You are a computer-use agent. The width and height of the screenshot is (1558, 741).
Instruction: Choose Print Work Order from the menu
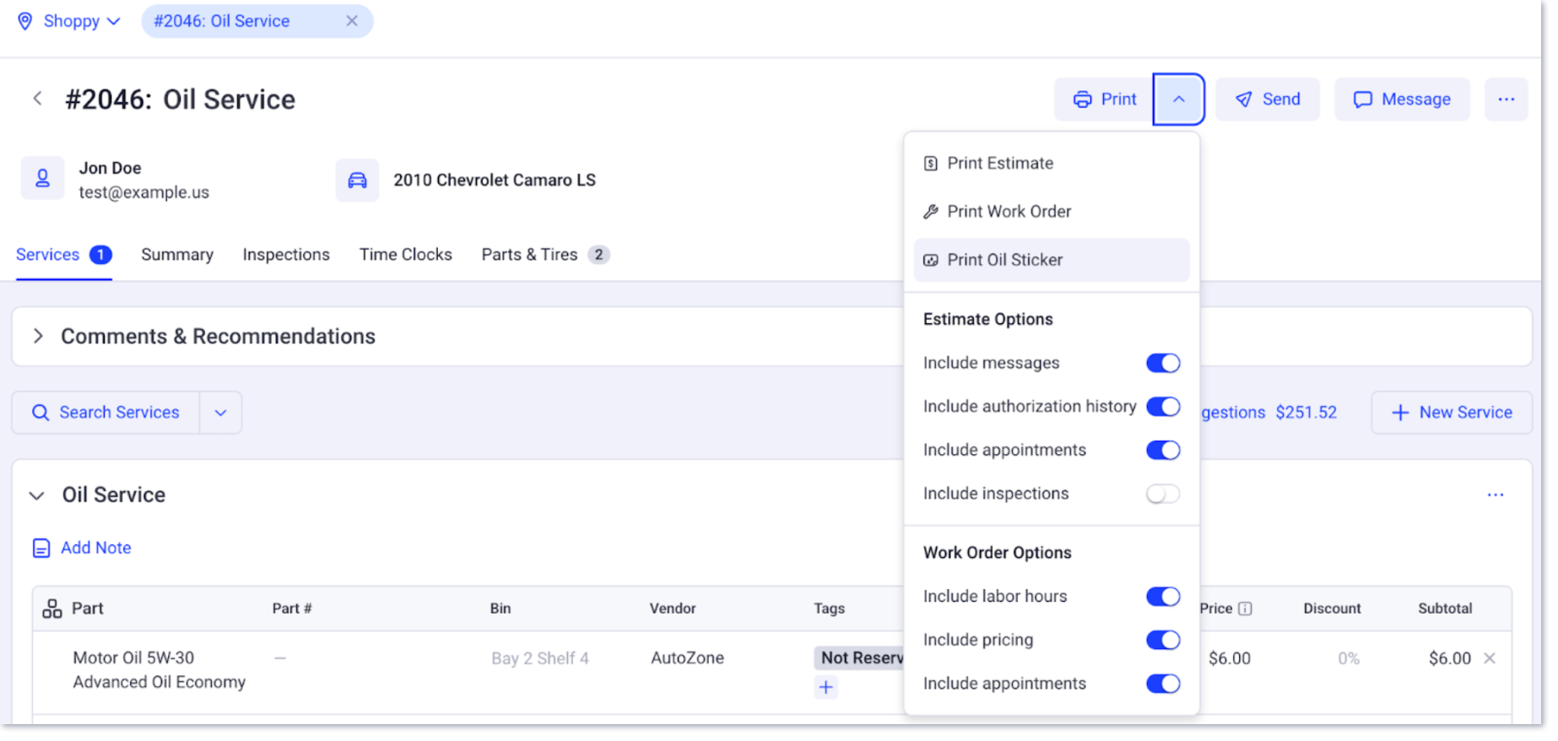click(x=1052, y=212)
